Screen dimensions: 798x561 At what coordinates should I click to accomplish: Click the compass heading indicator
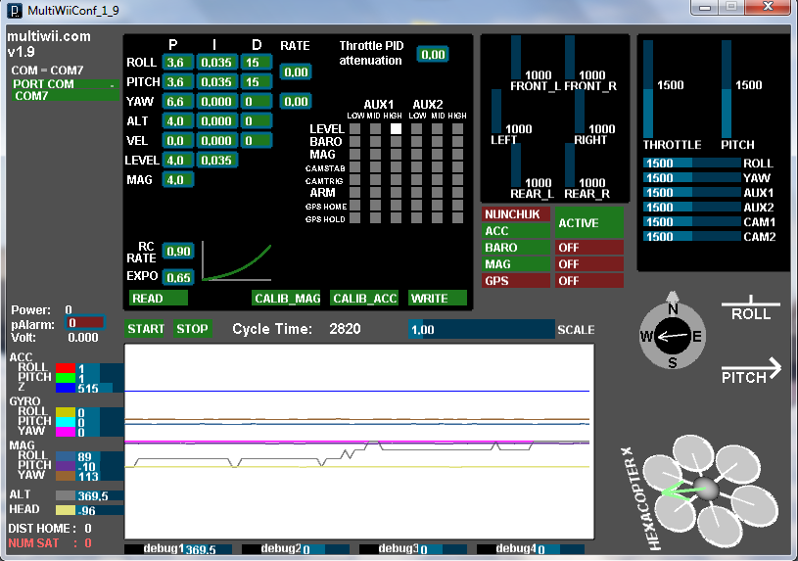point(672,337)
